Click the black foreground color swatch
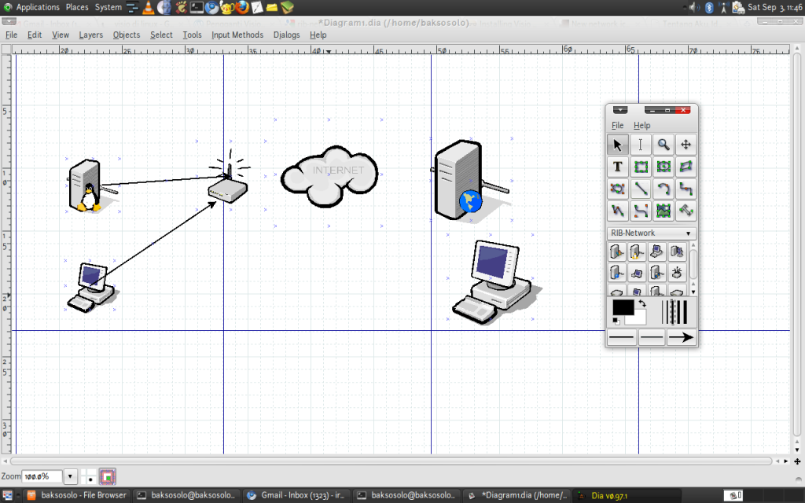Viewport: 805px width, 503px height. tap(623, 308)
